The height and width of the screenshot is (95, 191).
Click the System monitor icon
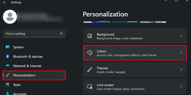point(8,47)
